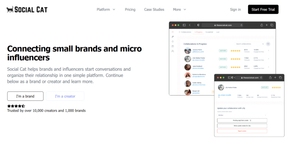The width and height of the screenshot is (289, 142).
Task: Choose the I'm a creator button
Action: (65, 96)
